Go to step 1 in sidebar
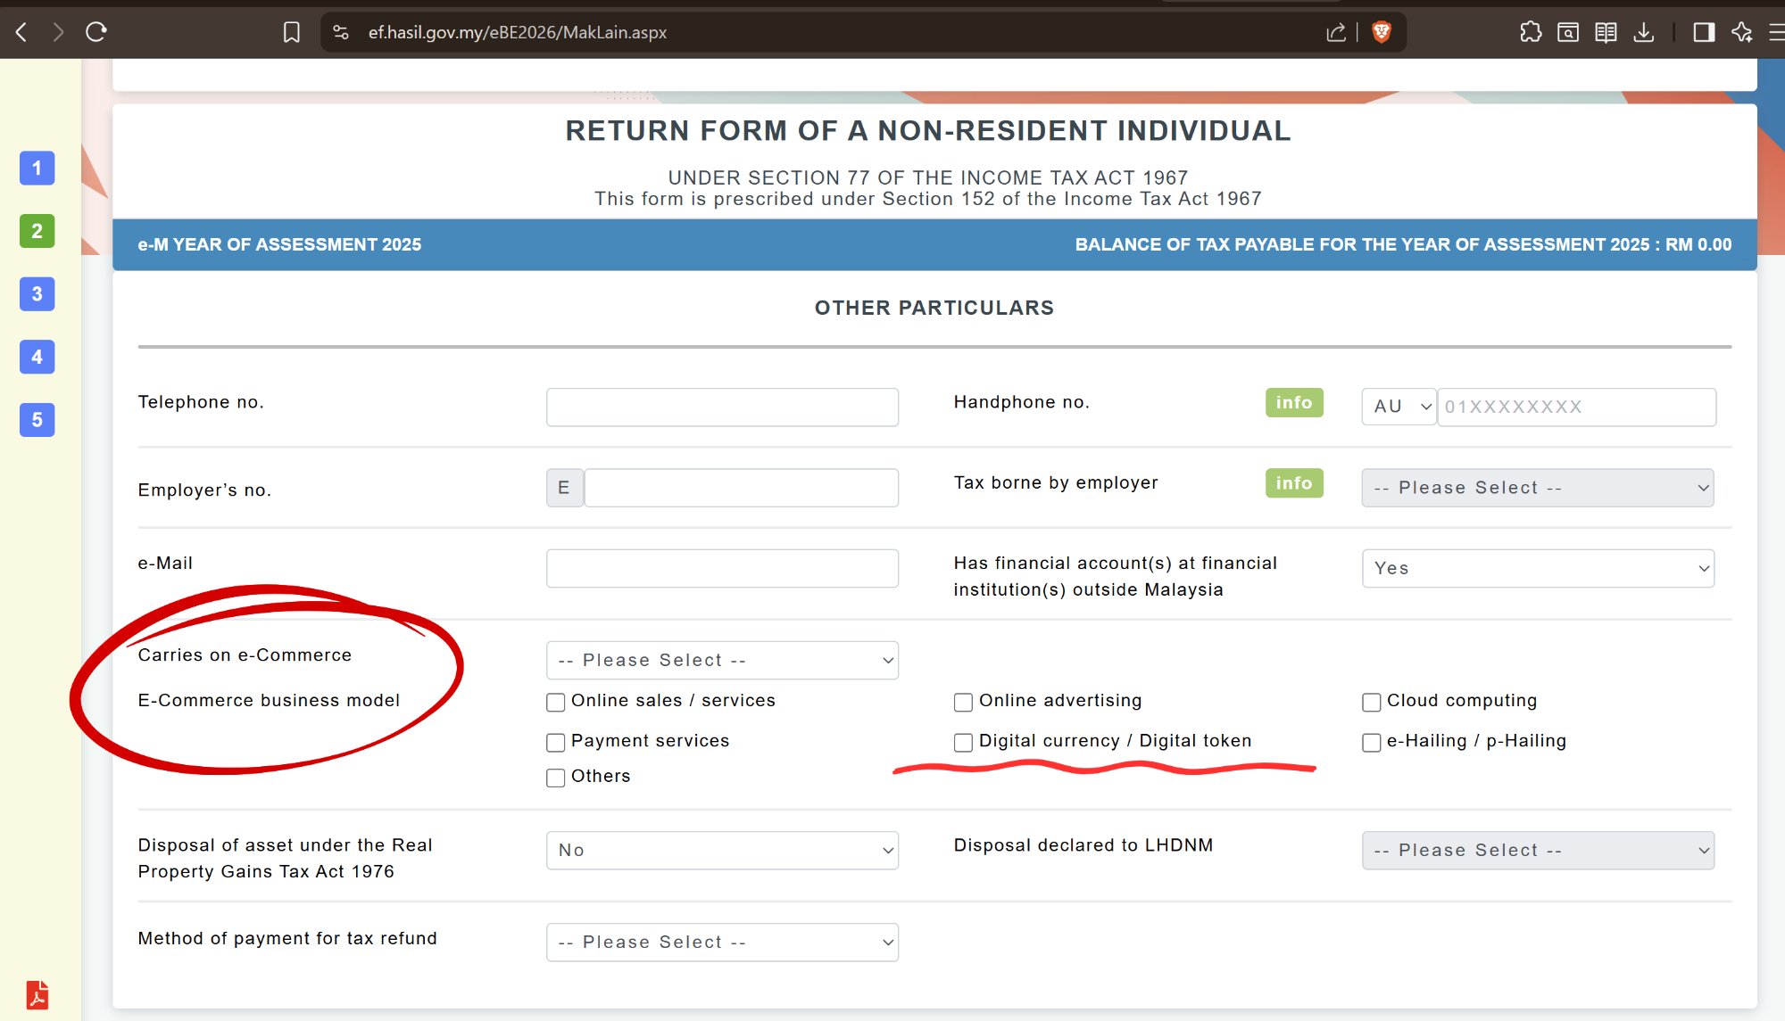Image resolution: width=1785 pixels, height=1021 pixels. [x=37, y=169]
